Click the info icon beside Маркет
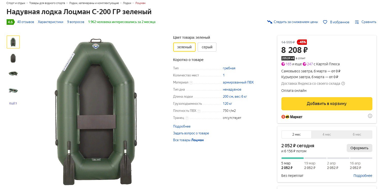 pyautogui.click(x=370, y=116)
